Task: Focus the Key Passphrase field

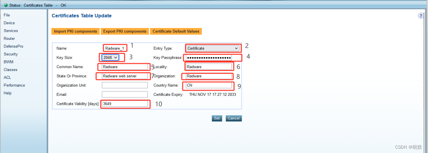Action: pyautogui.click(x=209, y=58)
